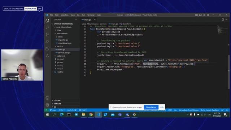The height and width of the screenshot is (130, 231).
Task: Click the Stop sharing button
Action: [x=151, y=107]
